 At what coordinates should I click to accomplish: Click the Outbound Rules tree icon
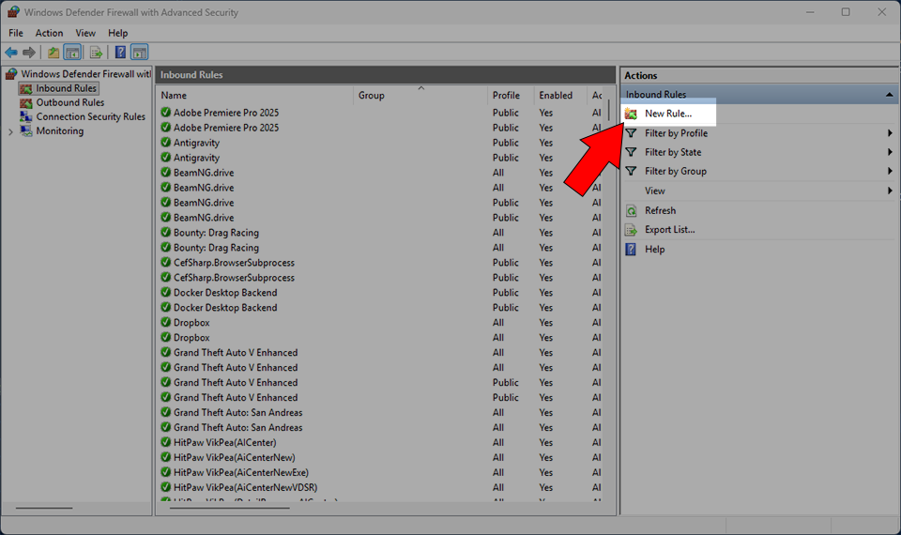tap(26, 103)
